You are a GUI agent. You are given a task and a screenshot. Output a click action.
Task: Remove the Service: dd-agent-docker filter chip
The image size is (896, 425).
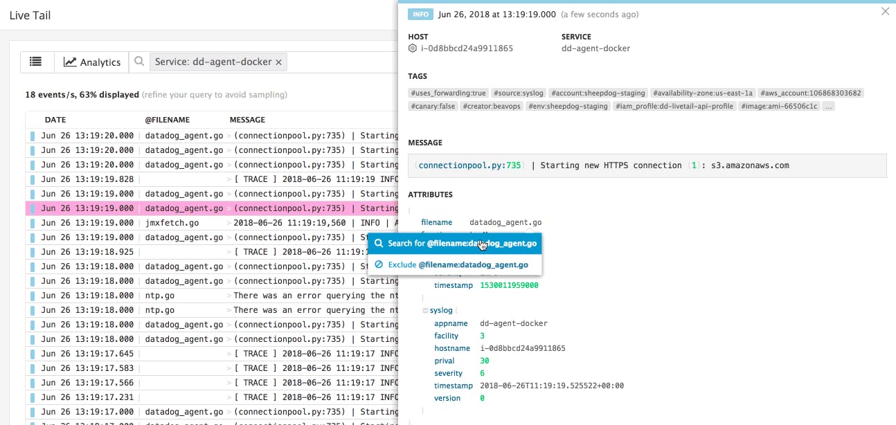[278, 62]
